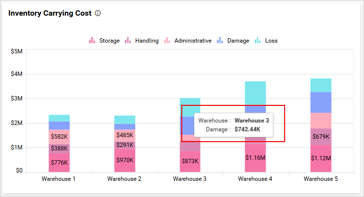Image resolution: width=364 pixels, height=197 pixels.
Task: Pick the $485K Administrative segment of Warehouse 2
Action: (x=124, y=135)
